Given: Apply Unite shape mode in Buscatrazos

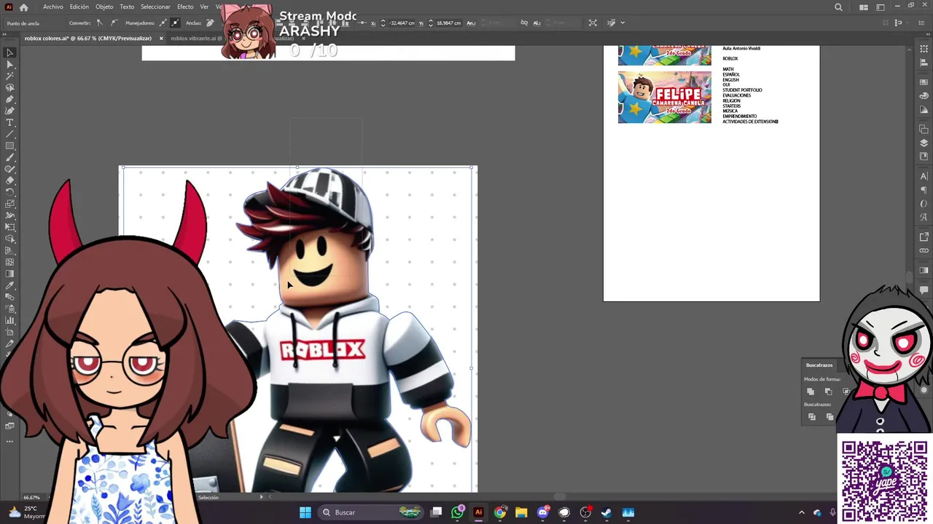Looking at the screenshot, I should [x=811, y=392].
